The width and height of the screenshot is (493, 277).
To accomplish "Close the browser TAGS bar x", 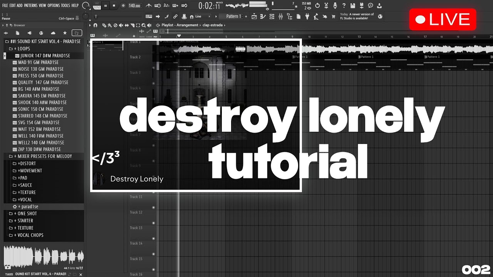I will click(x=80, y=274).
